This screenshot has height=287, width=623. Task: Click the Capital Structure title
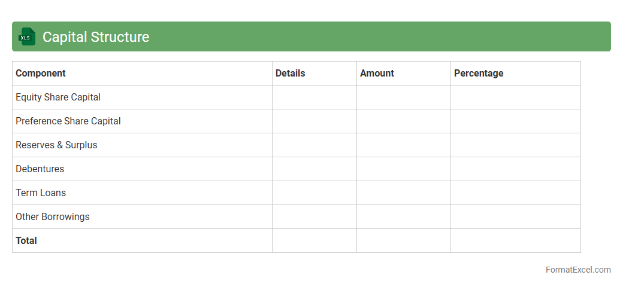point(96,37)
